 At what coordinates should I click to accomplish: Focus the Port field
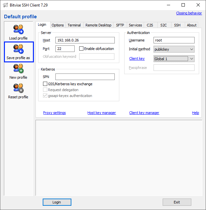click(65, 49)
